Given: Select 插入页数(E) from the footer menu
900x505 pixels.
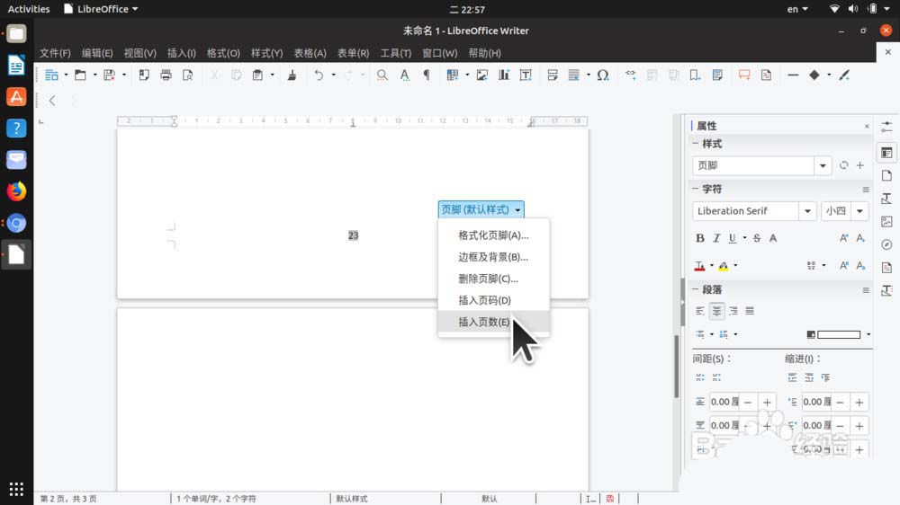Looking at the screenshot, I should 484,322.
